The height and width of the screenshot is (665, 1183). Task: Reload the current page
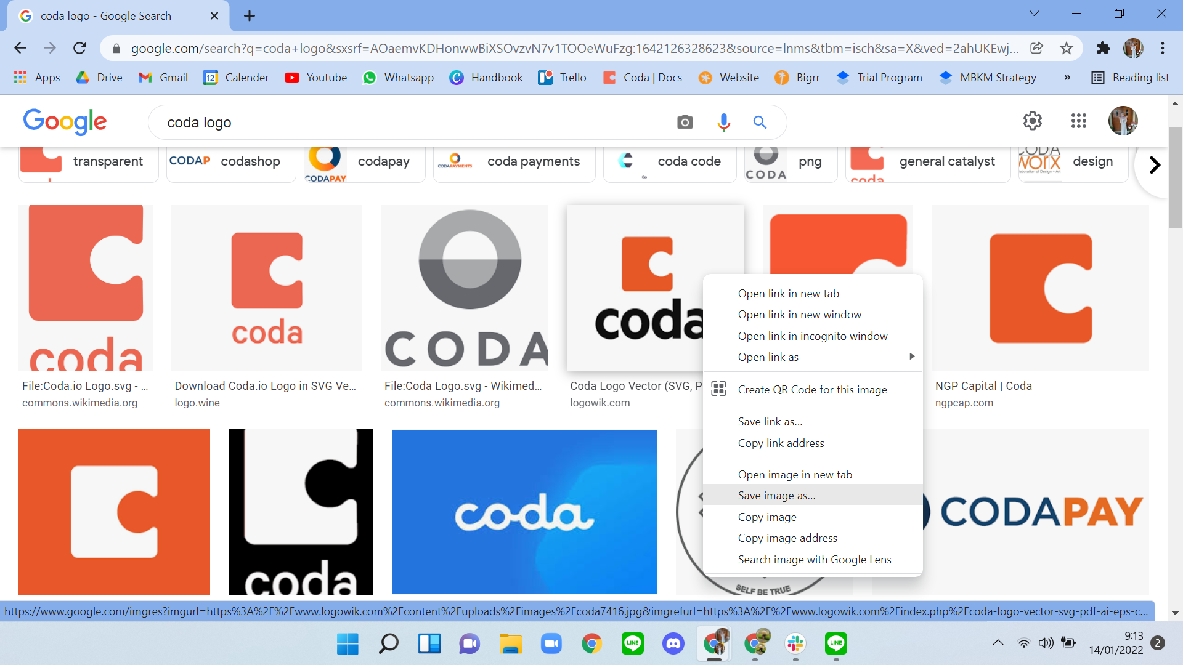[79, 48]
